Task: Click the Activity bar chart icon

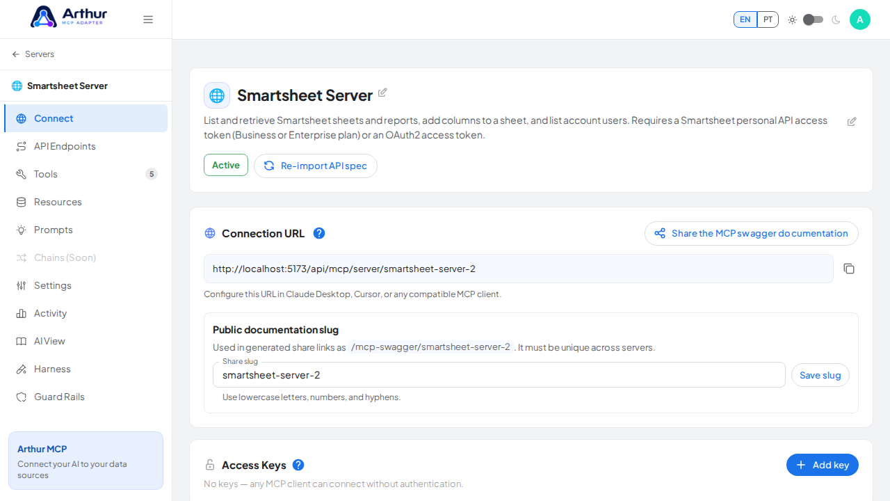Action: point(21,313)
